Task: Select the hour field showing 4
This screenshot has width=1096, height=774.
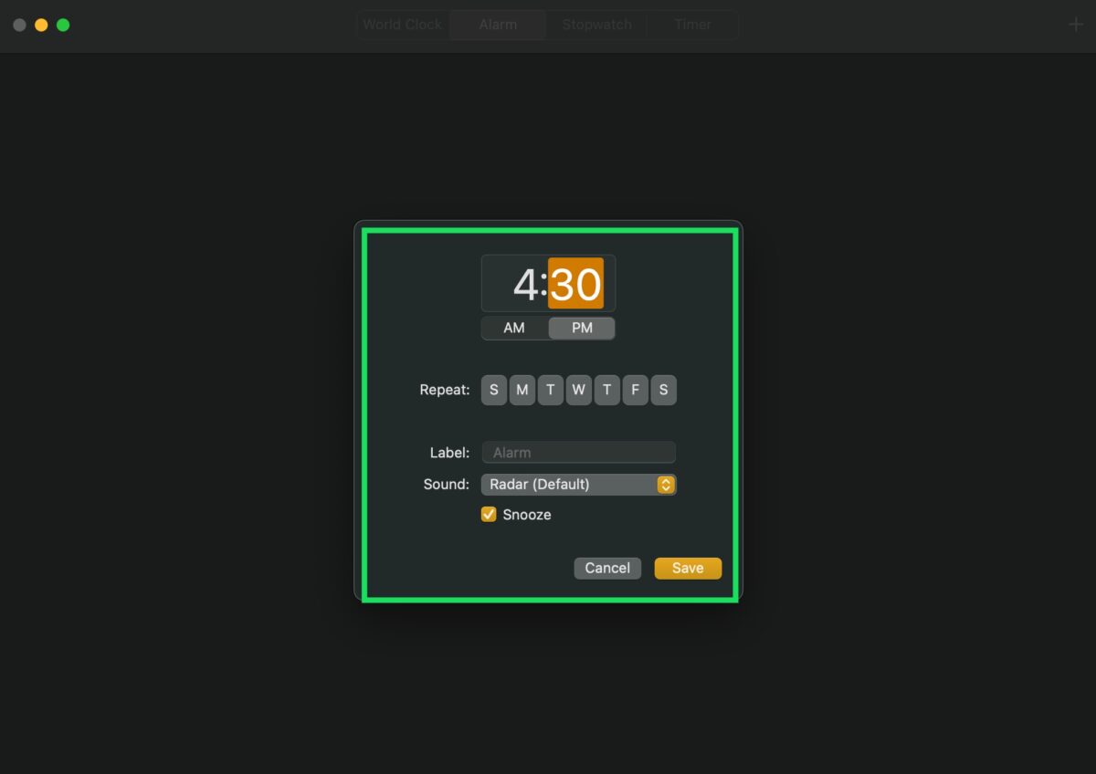Action: [x=525, y=285]
